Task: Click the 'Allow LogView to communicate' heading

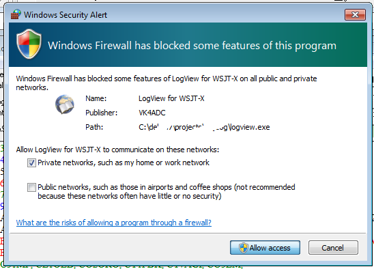Action: pos(117,150)
